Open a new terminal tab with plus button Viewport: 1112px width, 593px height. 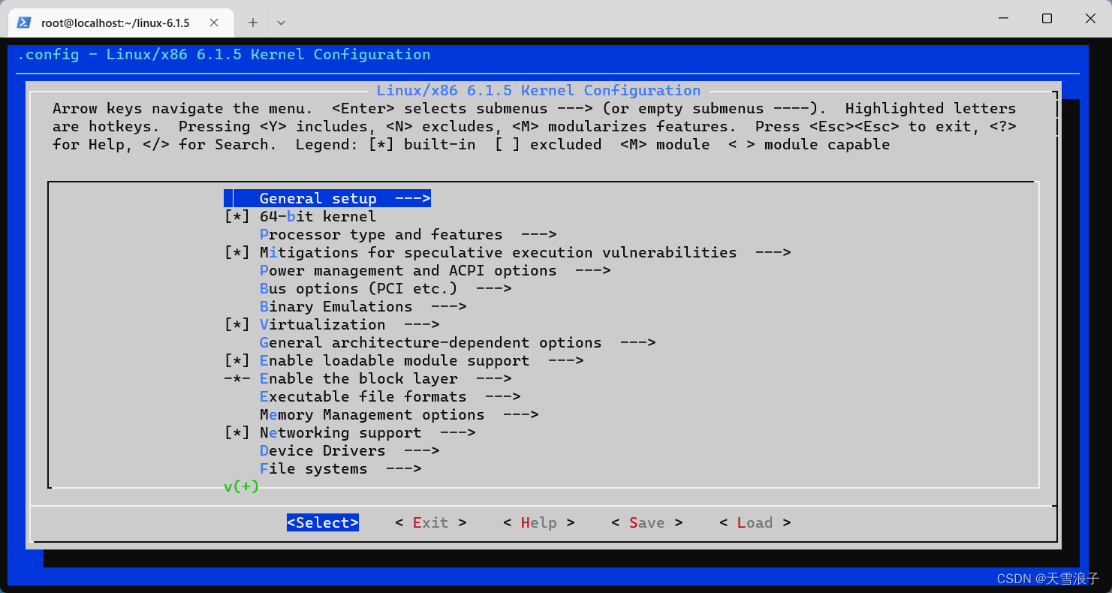click(253, 23)
